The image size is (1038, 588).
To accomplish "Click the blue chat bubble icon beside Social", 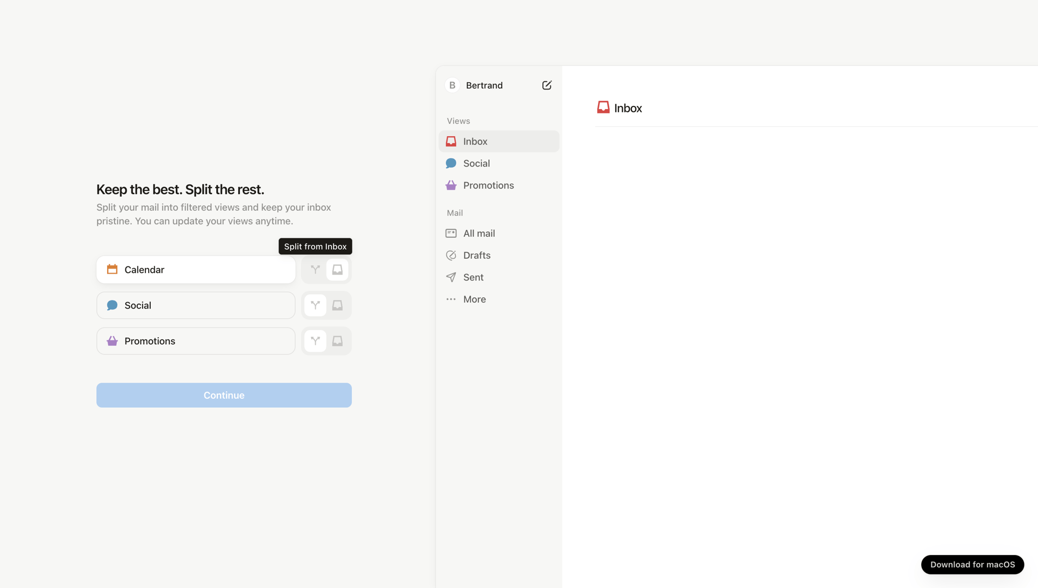I will coord(112,305).
